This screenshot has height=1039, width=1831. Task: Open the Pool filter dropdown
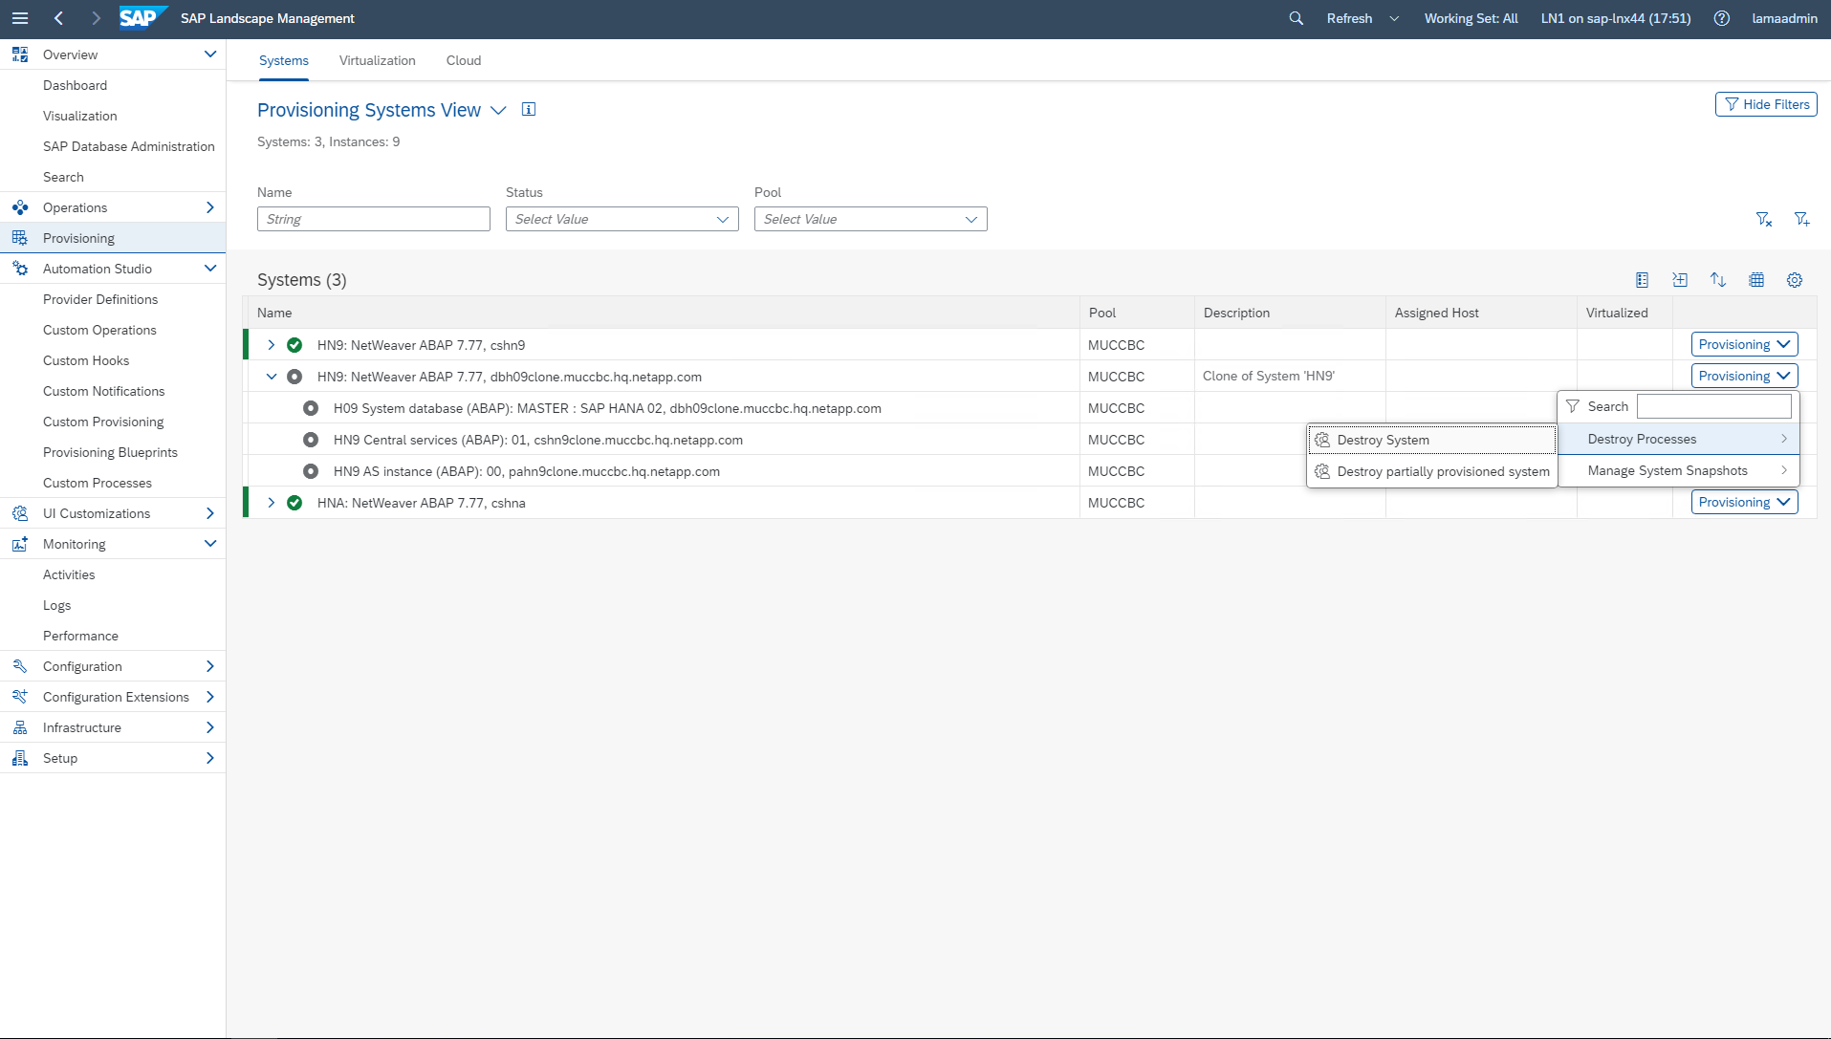pyautogui.click(x=870, y=219)
